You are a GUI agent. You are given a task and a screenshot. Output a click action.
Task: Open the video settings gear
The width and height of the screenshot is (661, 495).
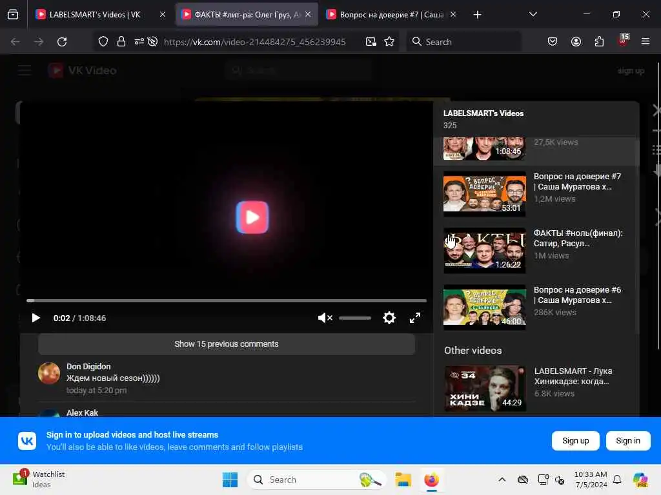[x=389, y=318]
